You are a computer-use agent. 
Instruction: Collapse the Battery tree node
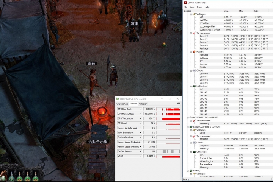188,171
